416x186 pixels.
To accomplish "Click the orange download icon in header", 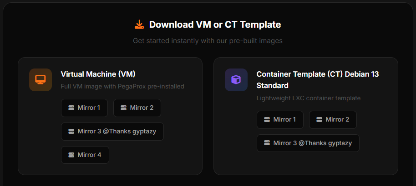I will click(x=139, y=25).
